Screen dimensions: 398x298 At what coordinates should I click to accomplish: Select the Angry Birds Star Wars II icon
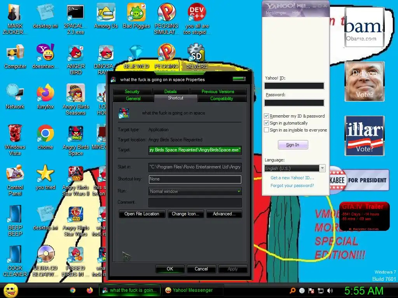point(75,180)
